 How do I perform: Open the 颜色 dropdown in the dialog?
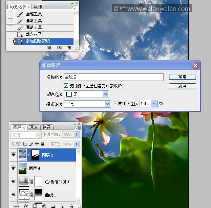click(x=106, y=94)
